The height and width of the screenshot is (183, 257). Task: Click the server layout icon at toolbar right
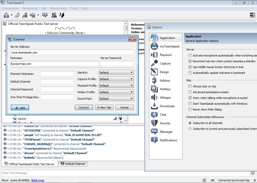(x=252, y=15)
